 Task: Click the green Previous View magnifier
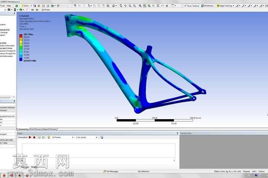point(149,6)
